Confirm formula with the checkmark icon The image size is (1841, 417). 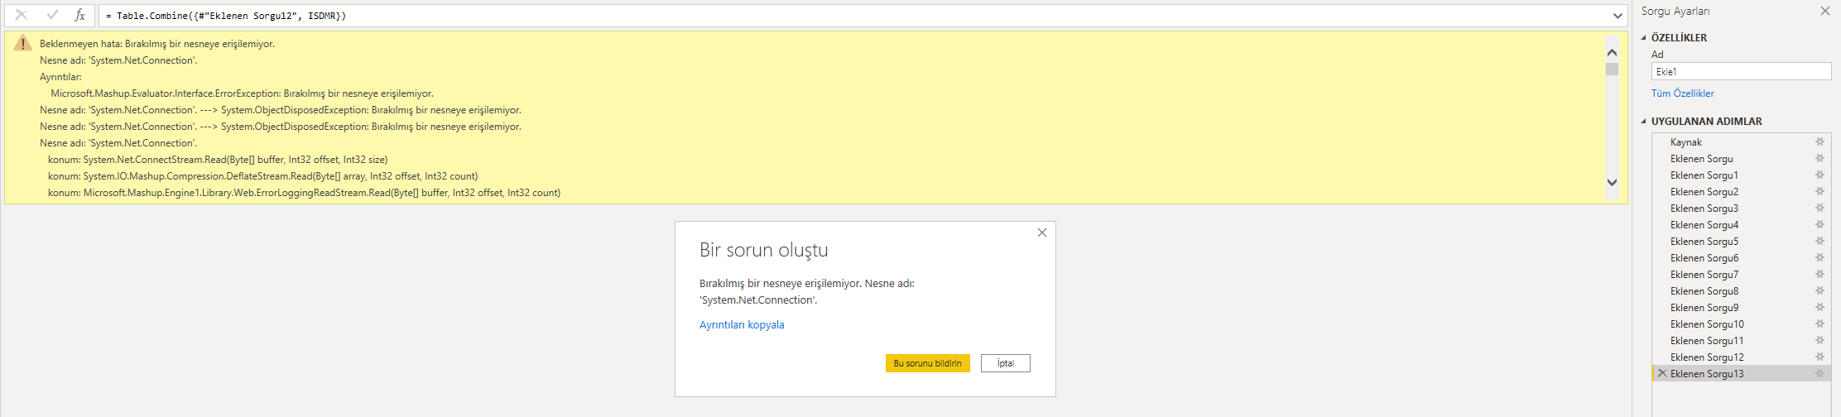coord(52,15)
